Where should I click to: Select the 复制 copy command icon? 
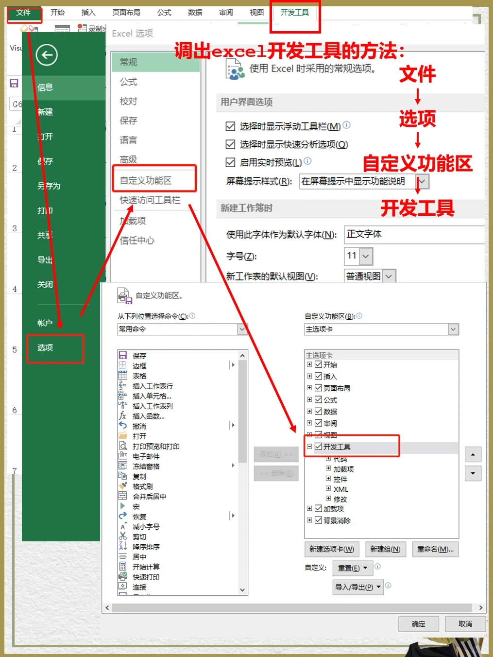[123, 476]
